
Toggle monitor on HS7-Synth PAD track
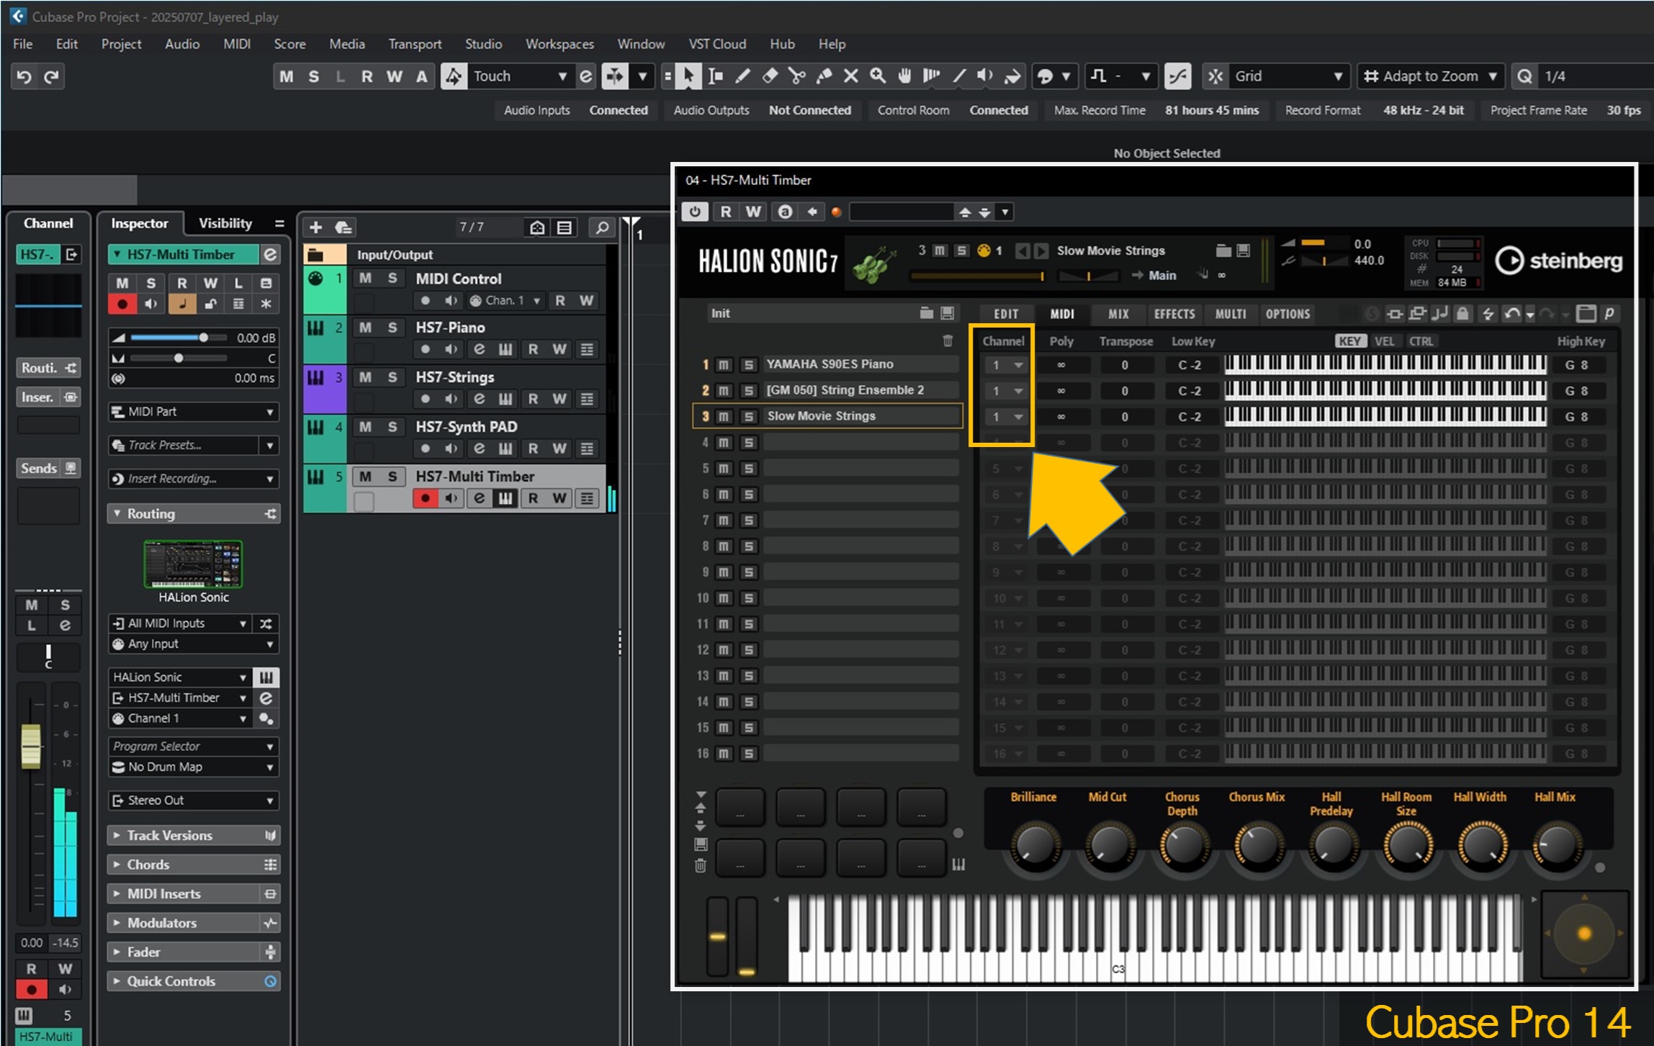[x=451, y=448]
